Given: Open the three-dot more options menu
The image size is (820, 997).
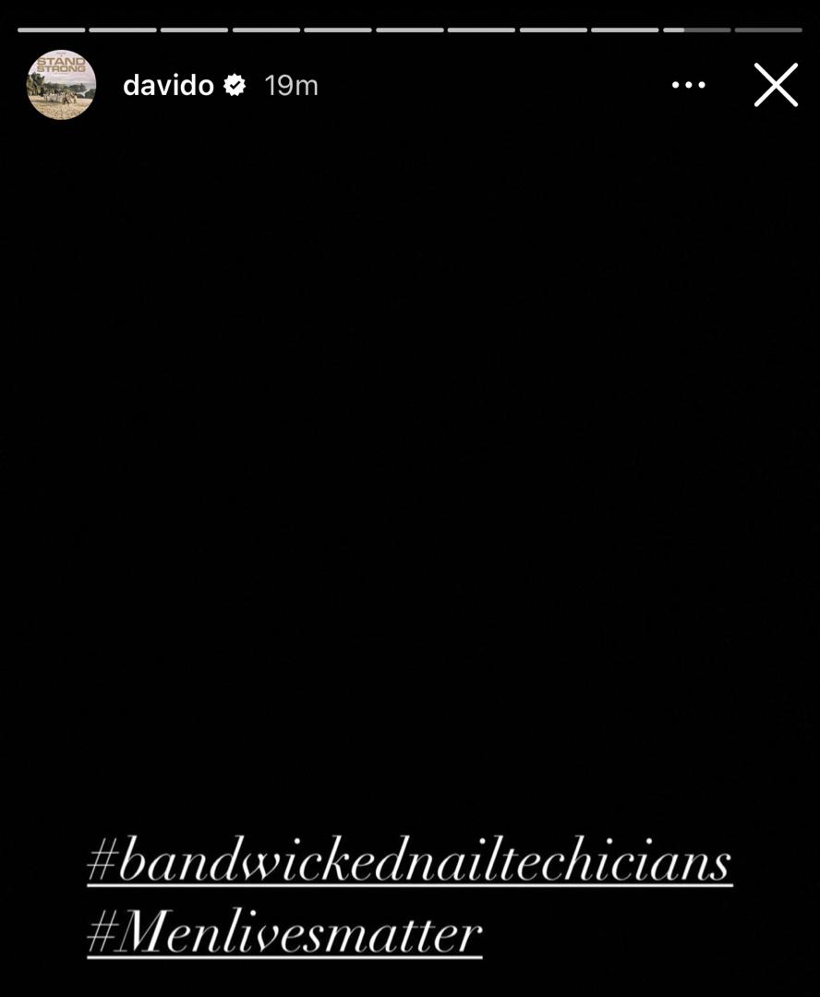Looking at the screenshot, I should [x=688, y=85].
